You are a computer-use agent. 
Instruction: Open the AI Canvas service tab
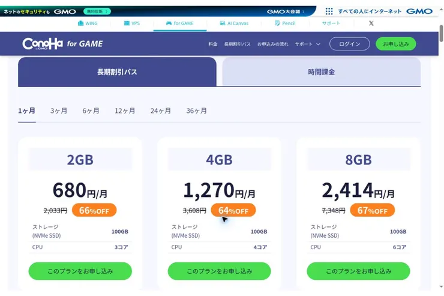click(x=234, y=23)
